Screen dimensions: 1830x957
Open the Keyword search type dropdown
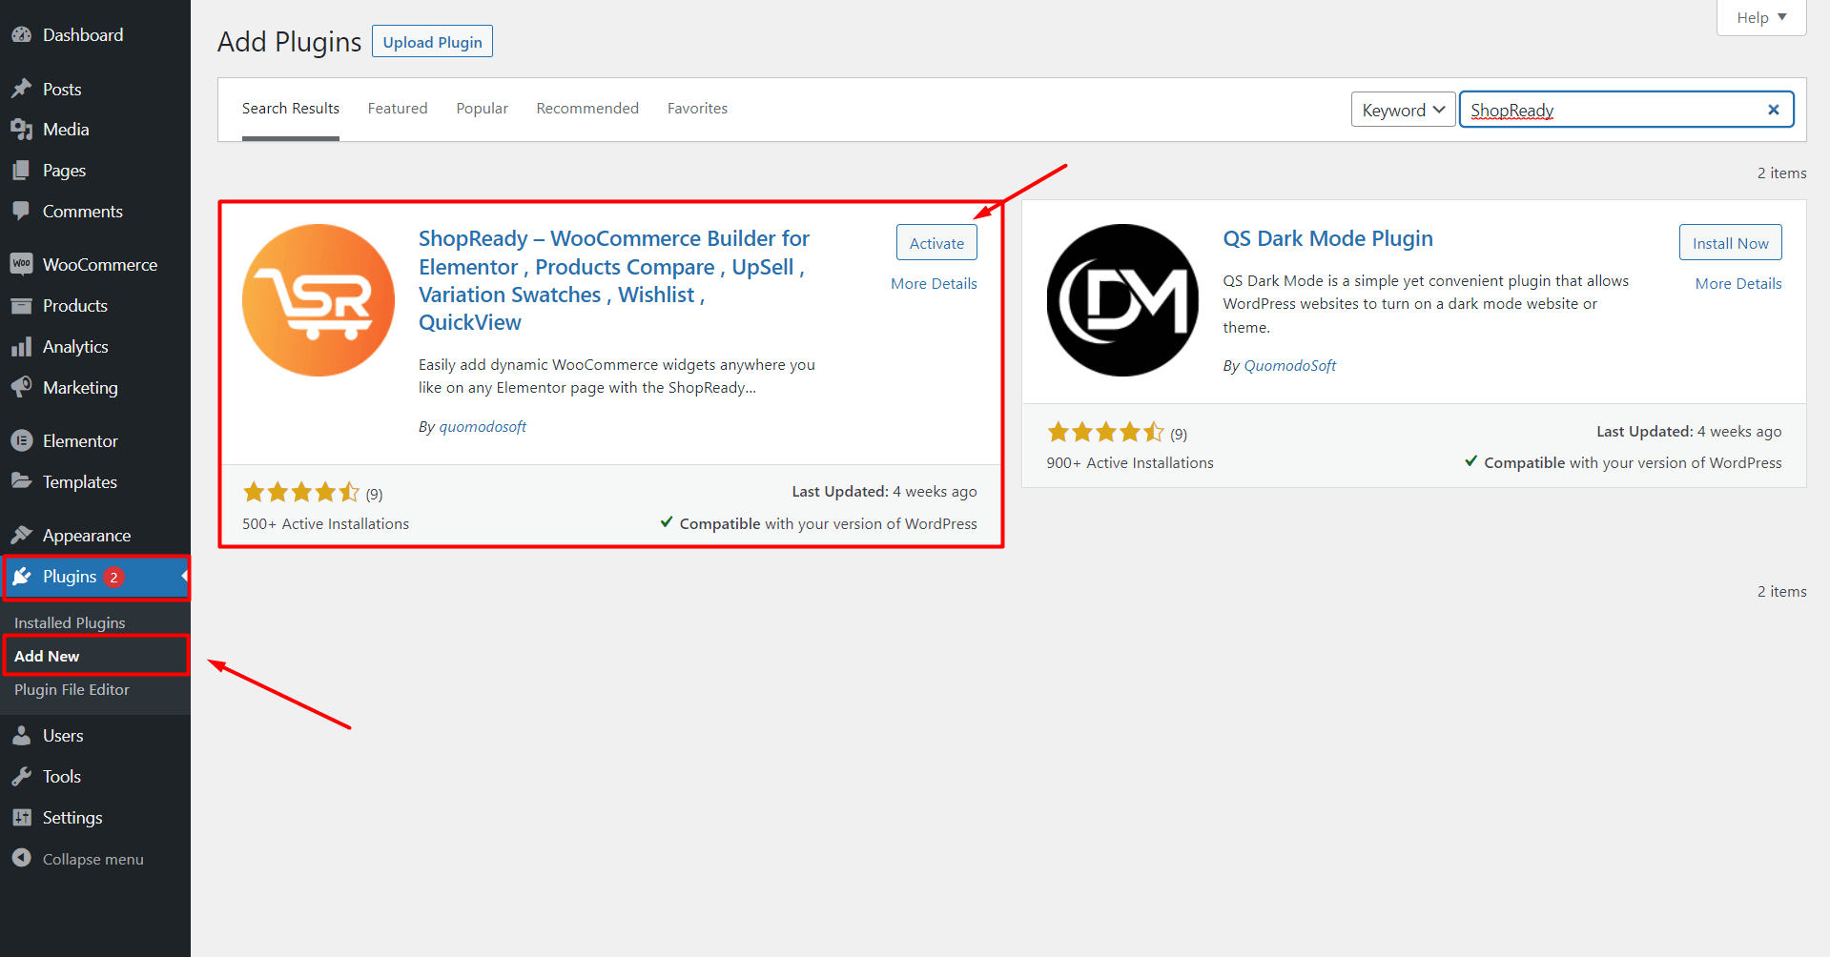1403,110
